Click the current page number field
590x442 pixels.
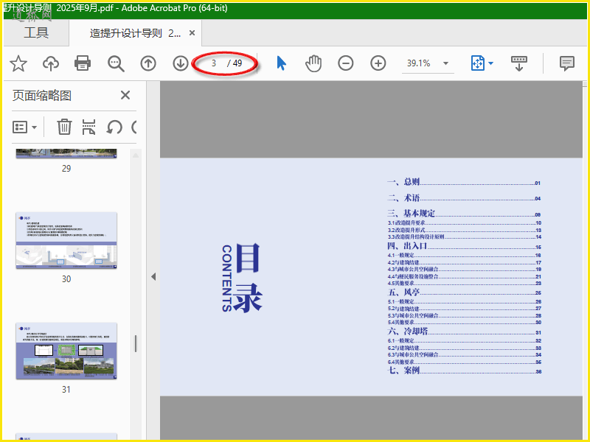click(214, 63)
